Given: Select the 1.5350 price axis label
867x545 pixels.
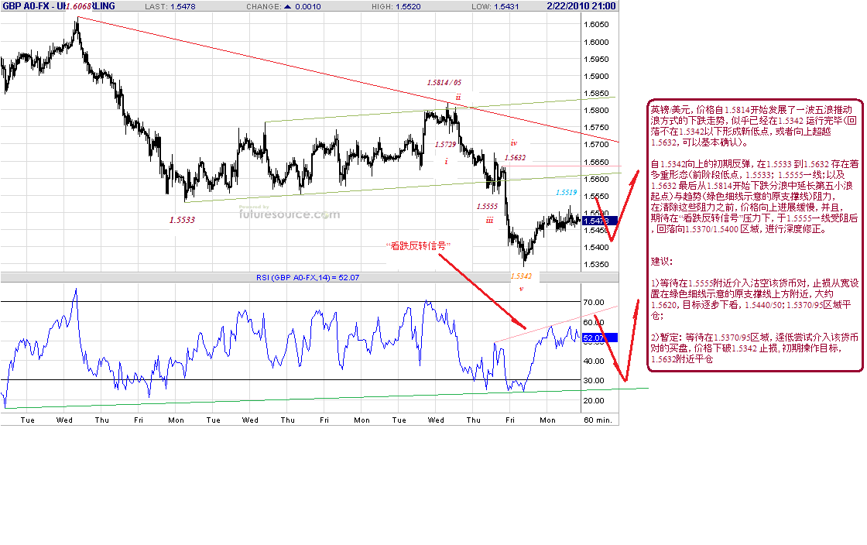Looking at the screenshot, I should click(596, 265).
